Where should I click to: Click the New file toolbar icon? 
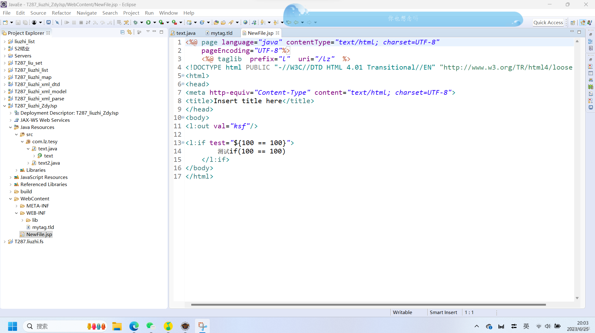[5, 22]
